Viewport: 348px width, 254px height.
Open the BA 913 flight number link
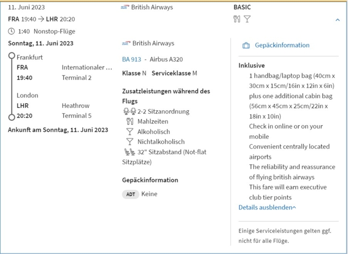132,60
